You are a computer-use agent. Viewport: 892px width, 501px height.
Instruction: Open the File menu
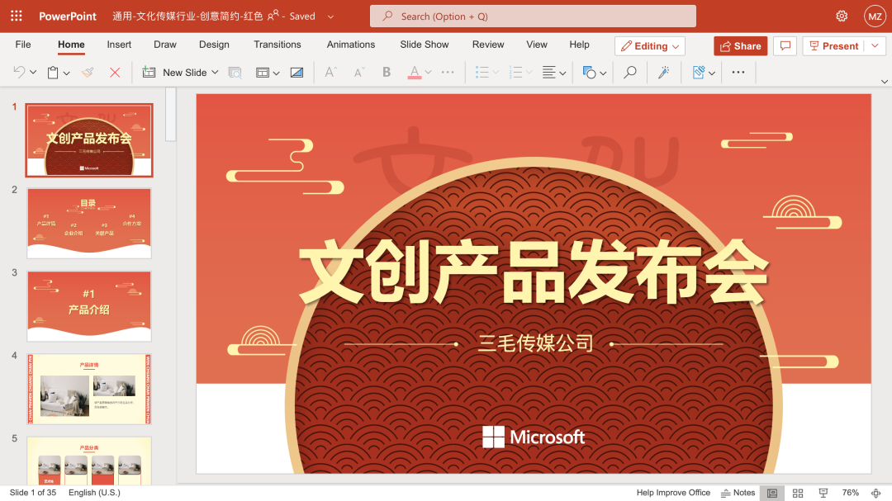point(23,45)
